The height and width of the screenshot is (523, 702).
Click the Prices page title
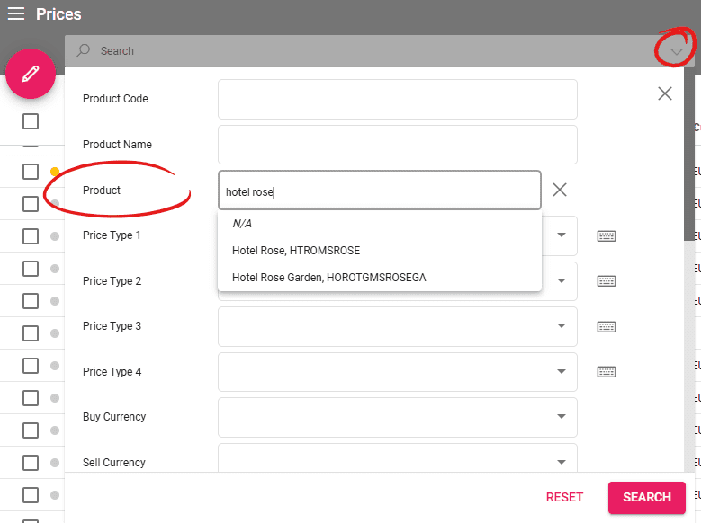coord(58,14)
